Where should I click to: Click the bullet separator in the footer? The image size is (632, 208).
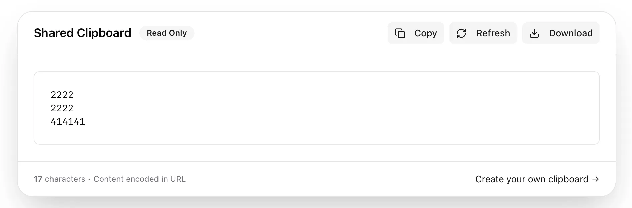(x=89, y=179)
